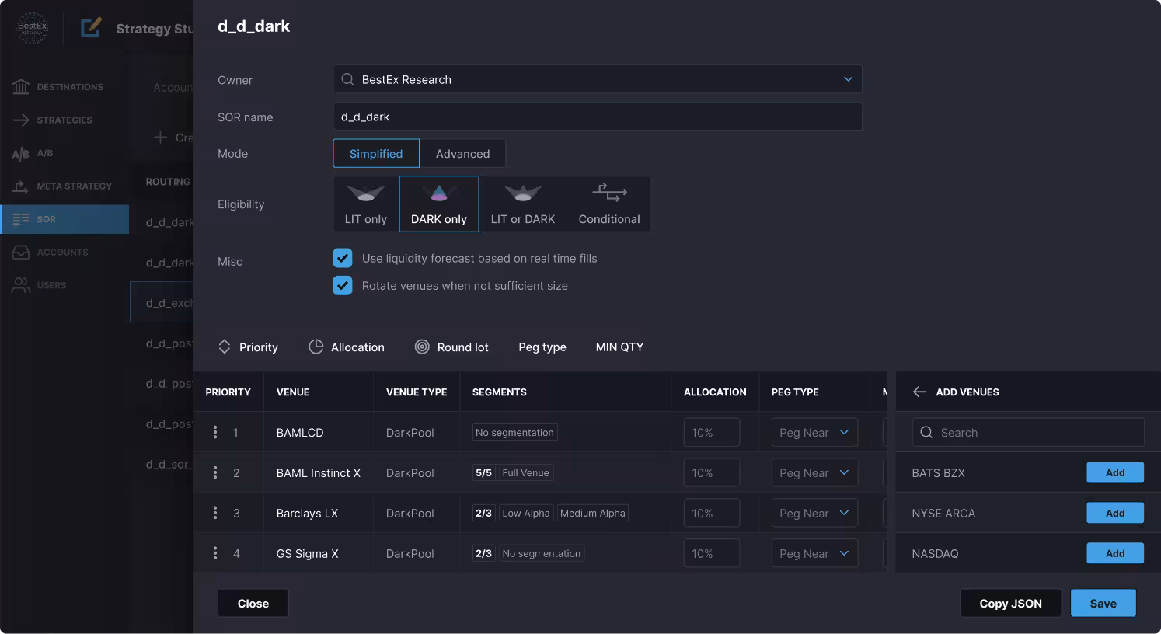This screenshot has width=1161, height=634.
Task: Click the Strategies arrow icon
Action: pyautogui.click(x=21, y=120)
